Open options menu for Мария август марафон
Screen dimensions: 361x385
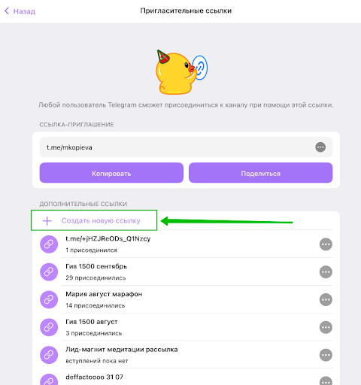326,299
